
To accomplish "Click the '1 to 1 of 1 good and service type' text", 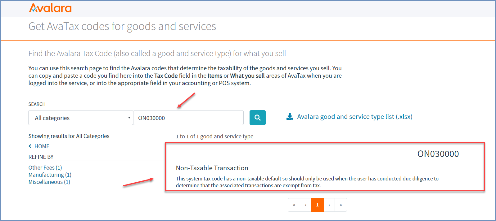I will click(x=214, y=136).
